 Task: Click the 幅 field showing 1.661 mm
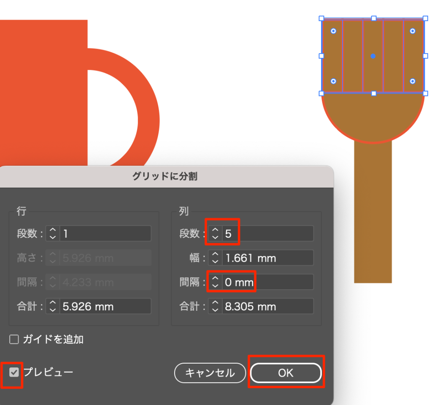268,258
